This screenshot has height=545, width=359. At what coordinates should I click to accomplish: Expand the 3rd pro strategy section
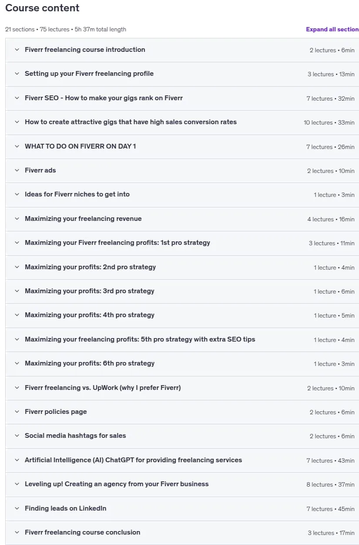(x=182, y=291)
